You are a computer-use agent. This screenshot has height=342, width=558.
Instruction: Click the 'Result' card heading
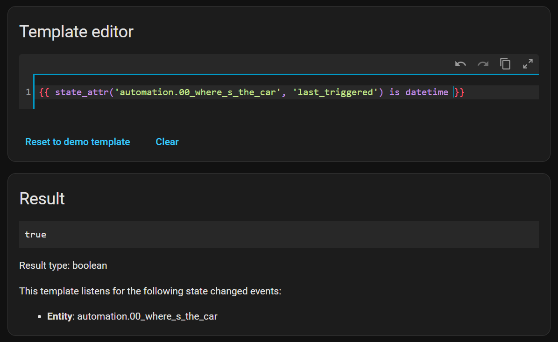42,199
